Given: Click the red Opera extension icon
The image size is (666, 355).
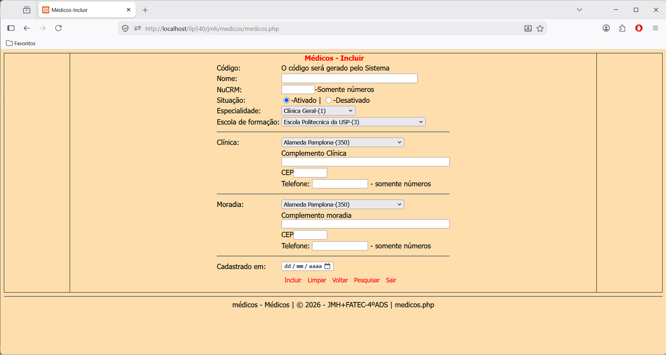Looking at the screenshot, I should coord(639,28).
